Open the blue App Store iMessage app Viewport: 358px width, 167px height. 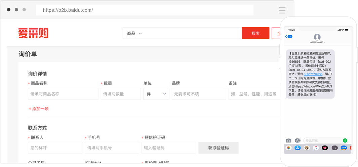(297, 148)
